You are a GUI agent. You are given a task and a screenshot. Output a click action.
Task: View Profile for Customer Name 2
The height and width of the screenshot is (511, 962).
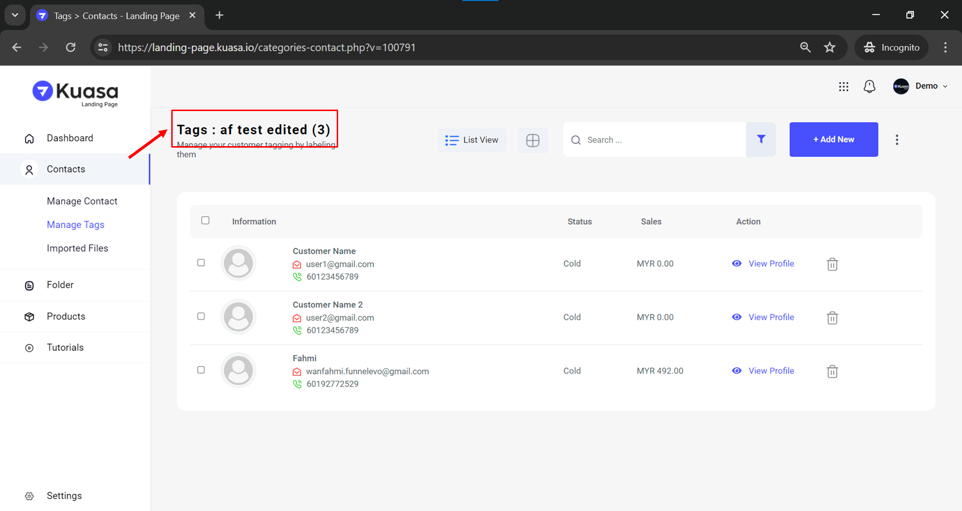[771, 317]
